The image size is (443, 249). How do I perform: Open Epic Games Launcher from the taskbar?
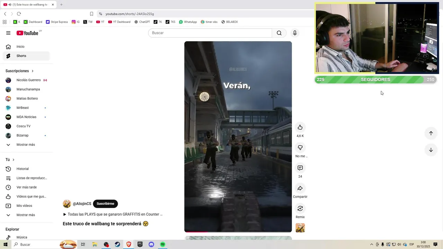140,245
